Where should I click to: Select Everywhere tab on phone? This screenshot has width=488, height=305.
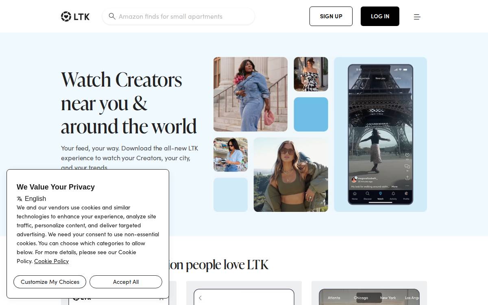coord(363,78)
